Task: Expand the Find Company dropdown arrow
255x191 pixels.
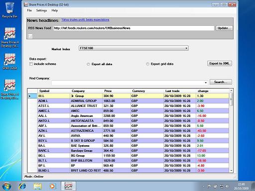Action: click(x=206, y=83)
